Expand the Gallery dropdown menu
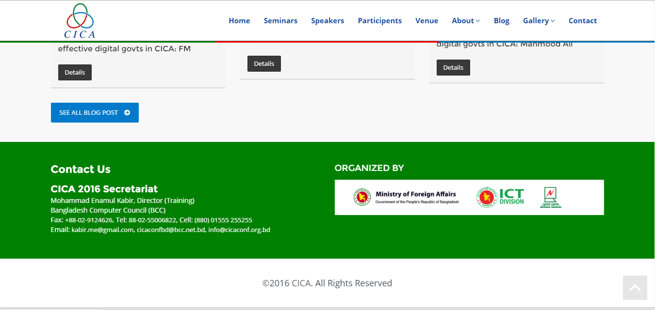The height and width of the screenshot is (310, 655). [x=538, y=21]
